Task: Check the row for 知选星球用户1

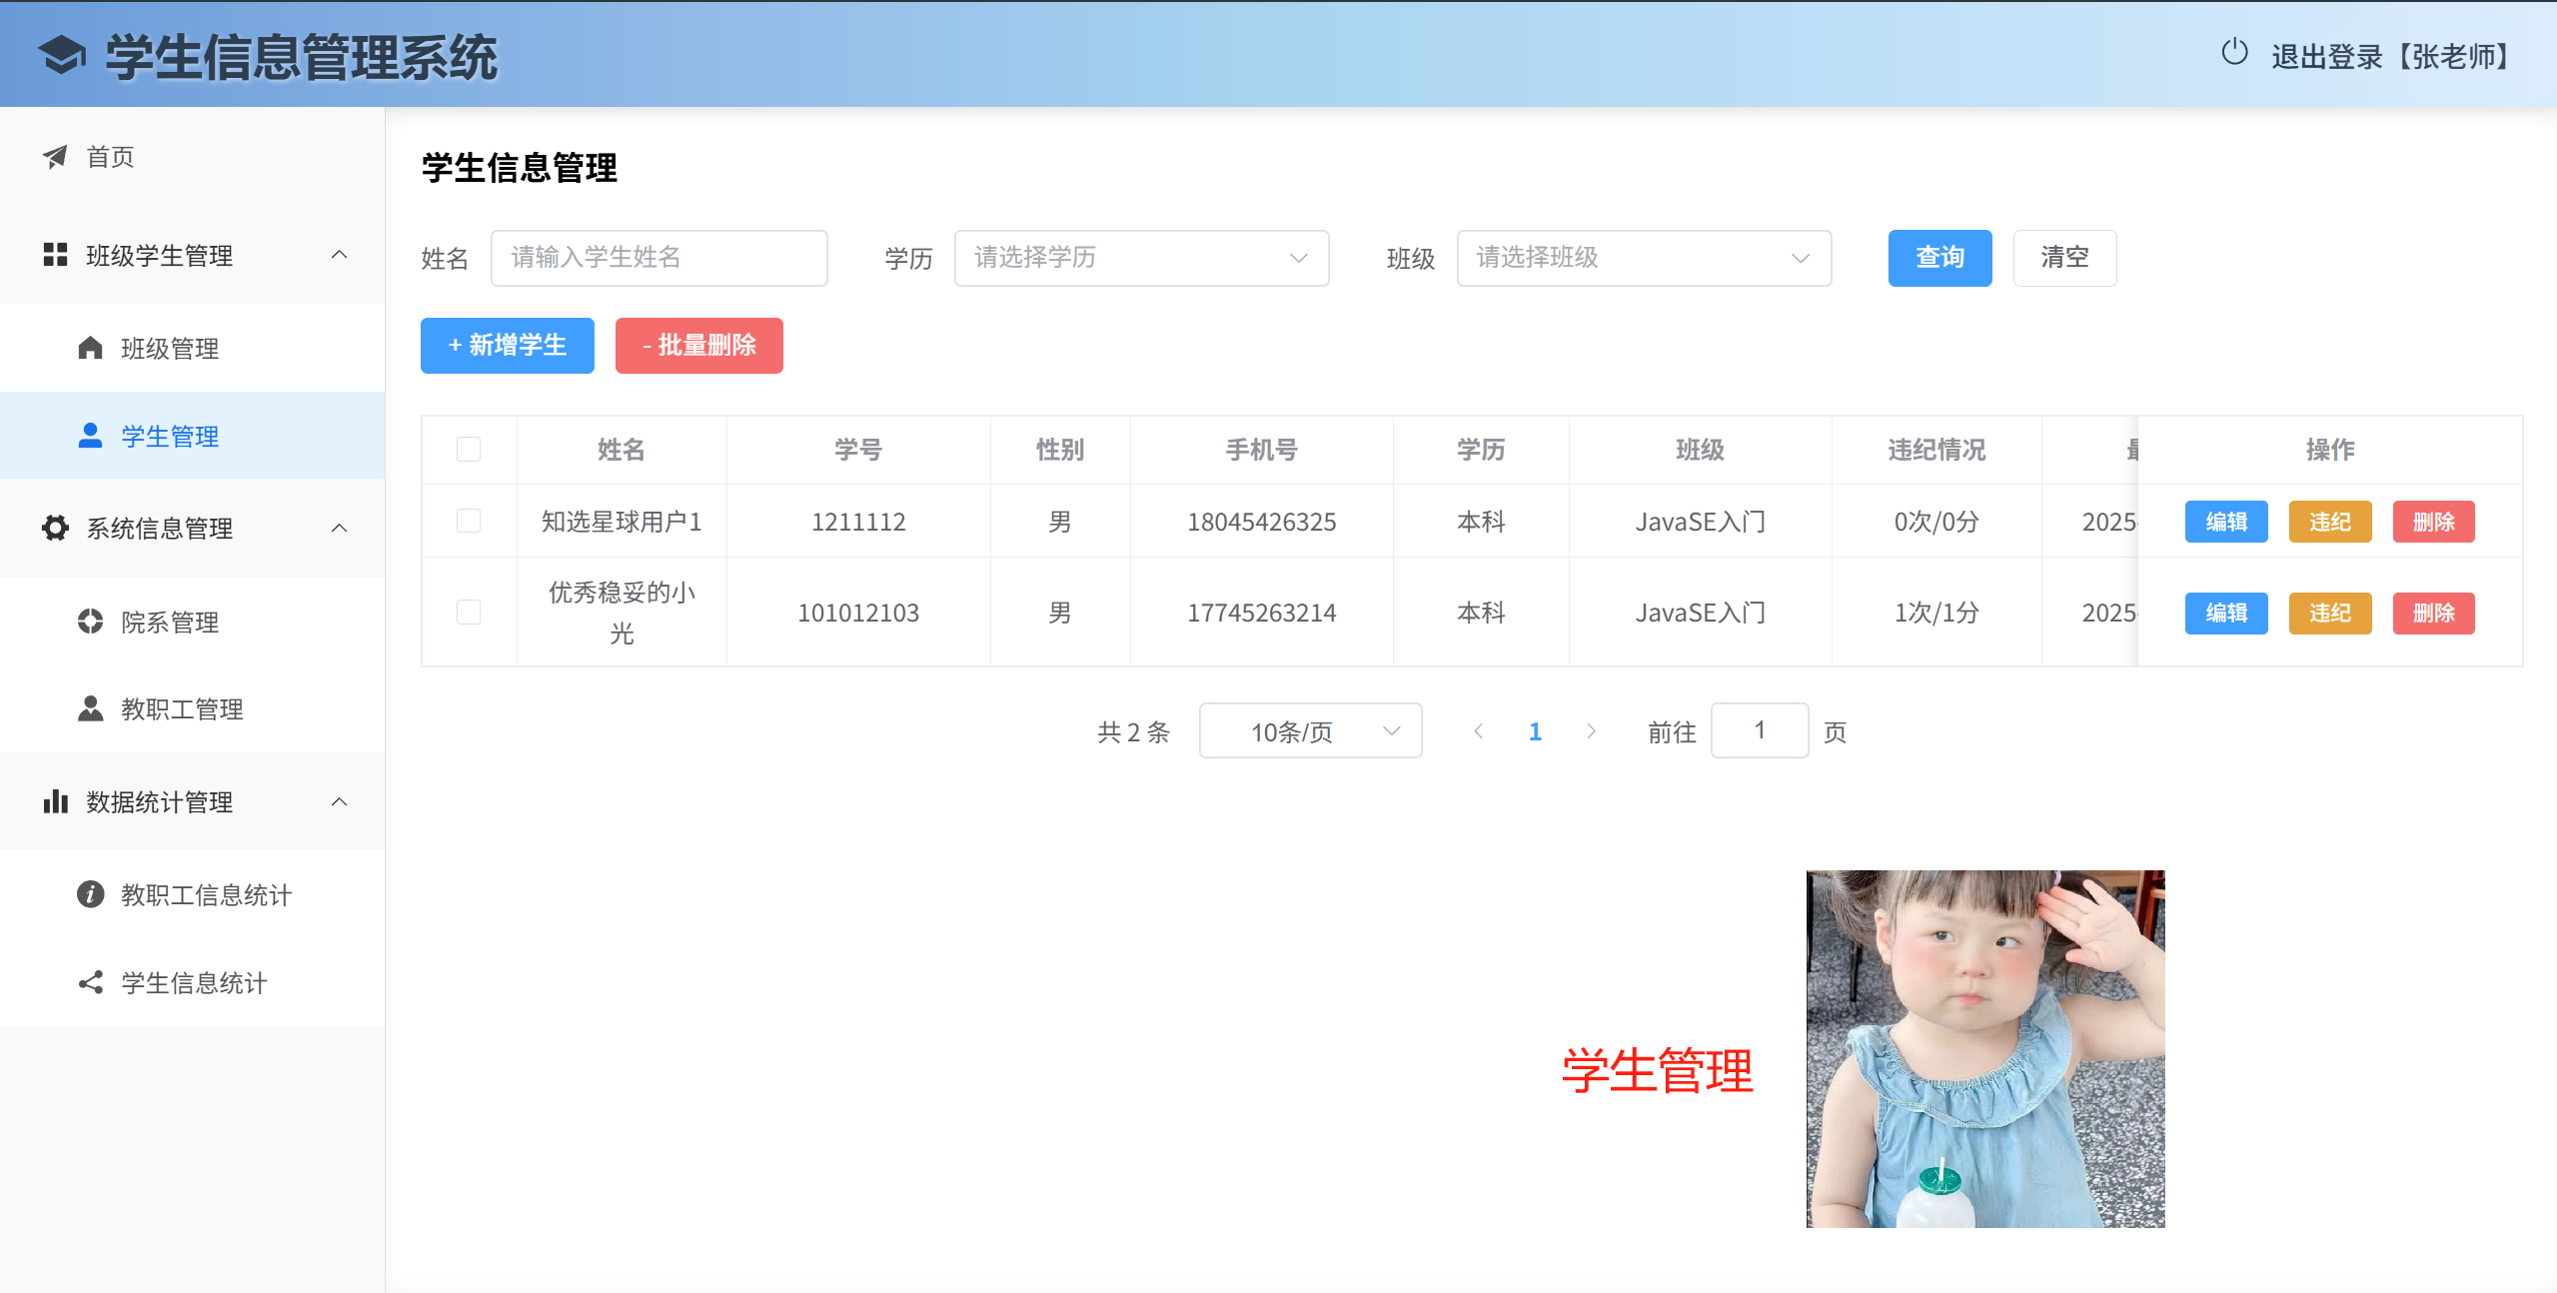Action: click(469, 521)
